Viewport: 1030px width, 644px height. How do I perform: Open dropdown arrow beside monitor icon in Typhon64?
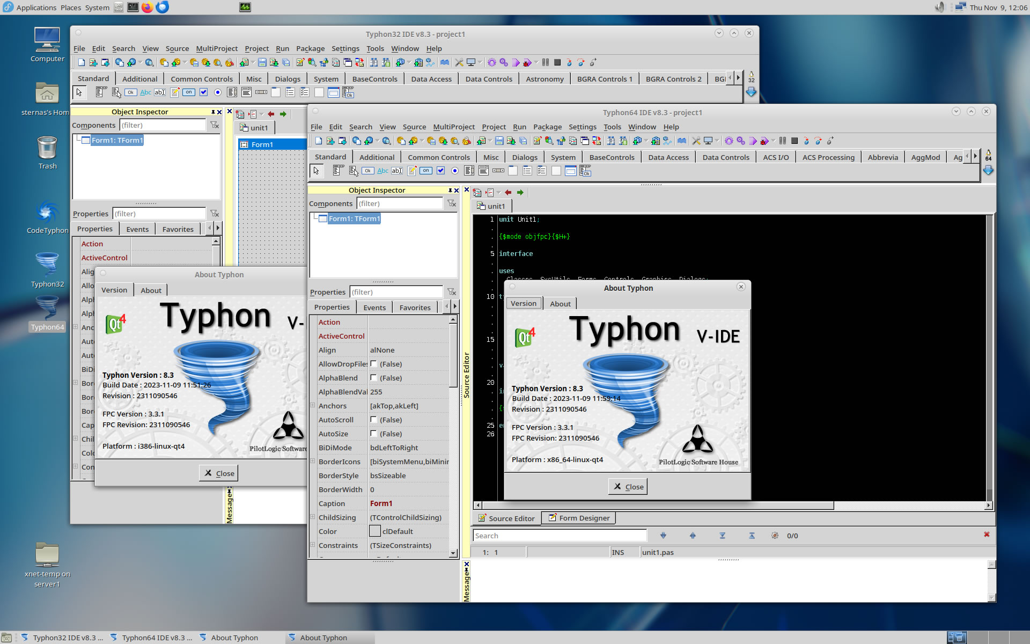[x=717, y=141]
